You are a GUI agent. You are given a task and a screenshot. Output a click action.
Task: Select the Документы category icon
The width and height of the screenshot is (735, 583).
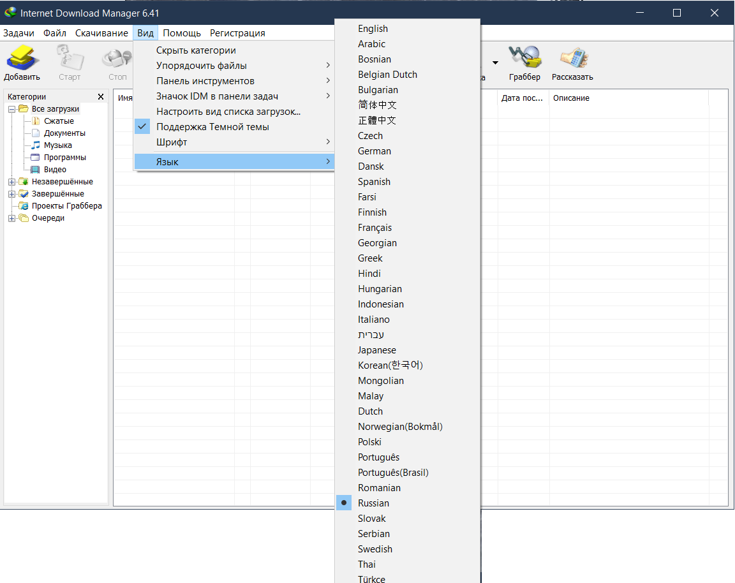pyautogui.click(x=36, y=133)
